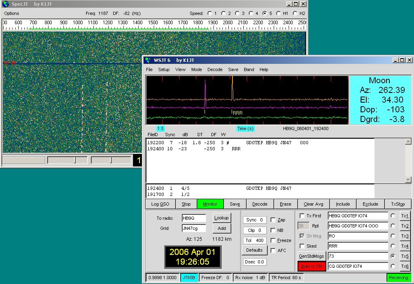
Task: Choose the RRR message radio button
Action: click(393, 246)
